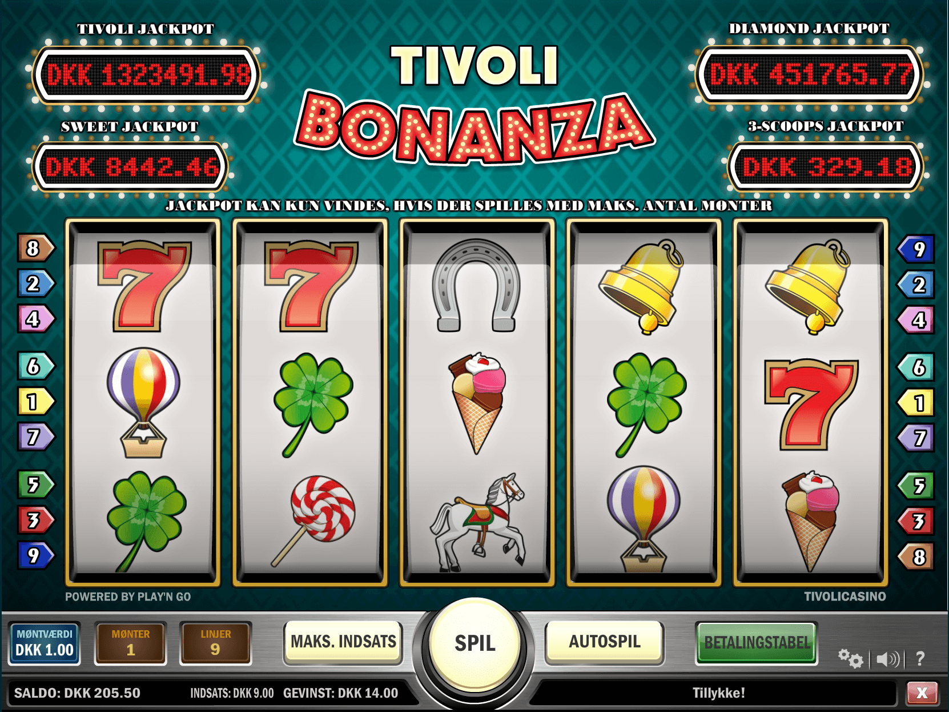Select payline 1 yellow marker on left
The width and height of the screenshot is (949, 712).
tap(35, 402)
